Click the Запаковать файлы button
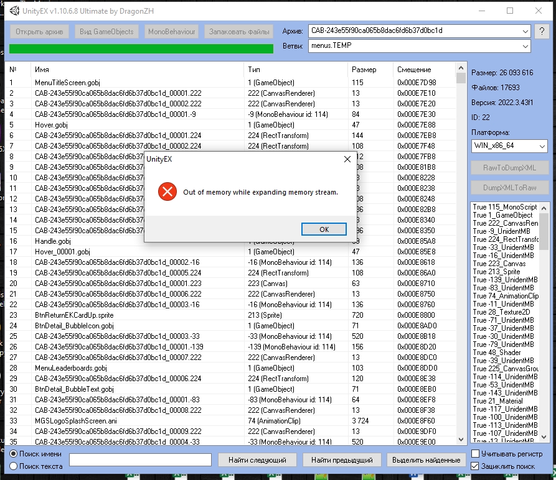The width and height of the screenshot is (556, 480). coord(239,32)
